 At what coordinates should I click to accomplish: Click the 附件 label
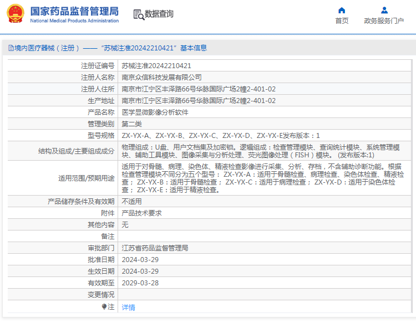108,213
